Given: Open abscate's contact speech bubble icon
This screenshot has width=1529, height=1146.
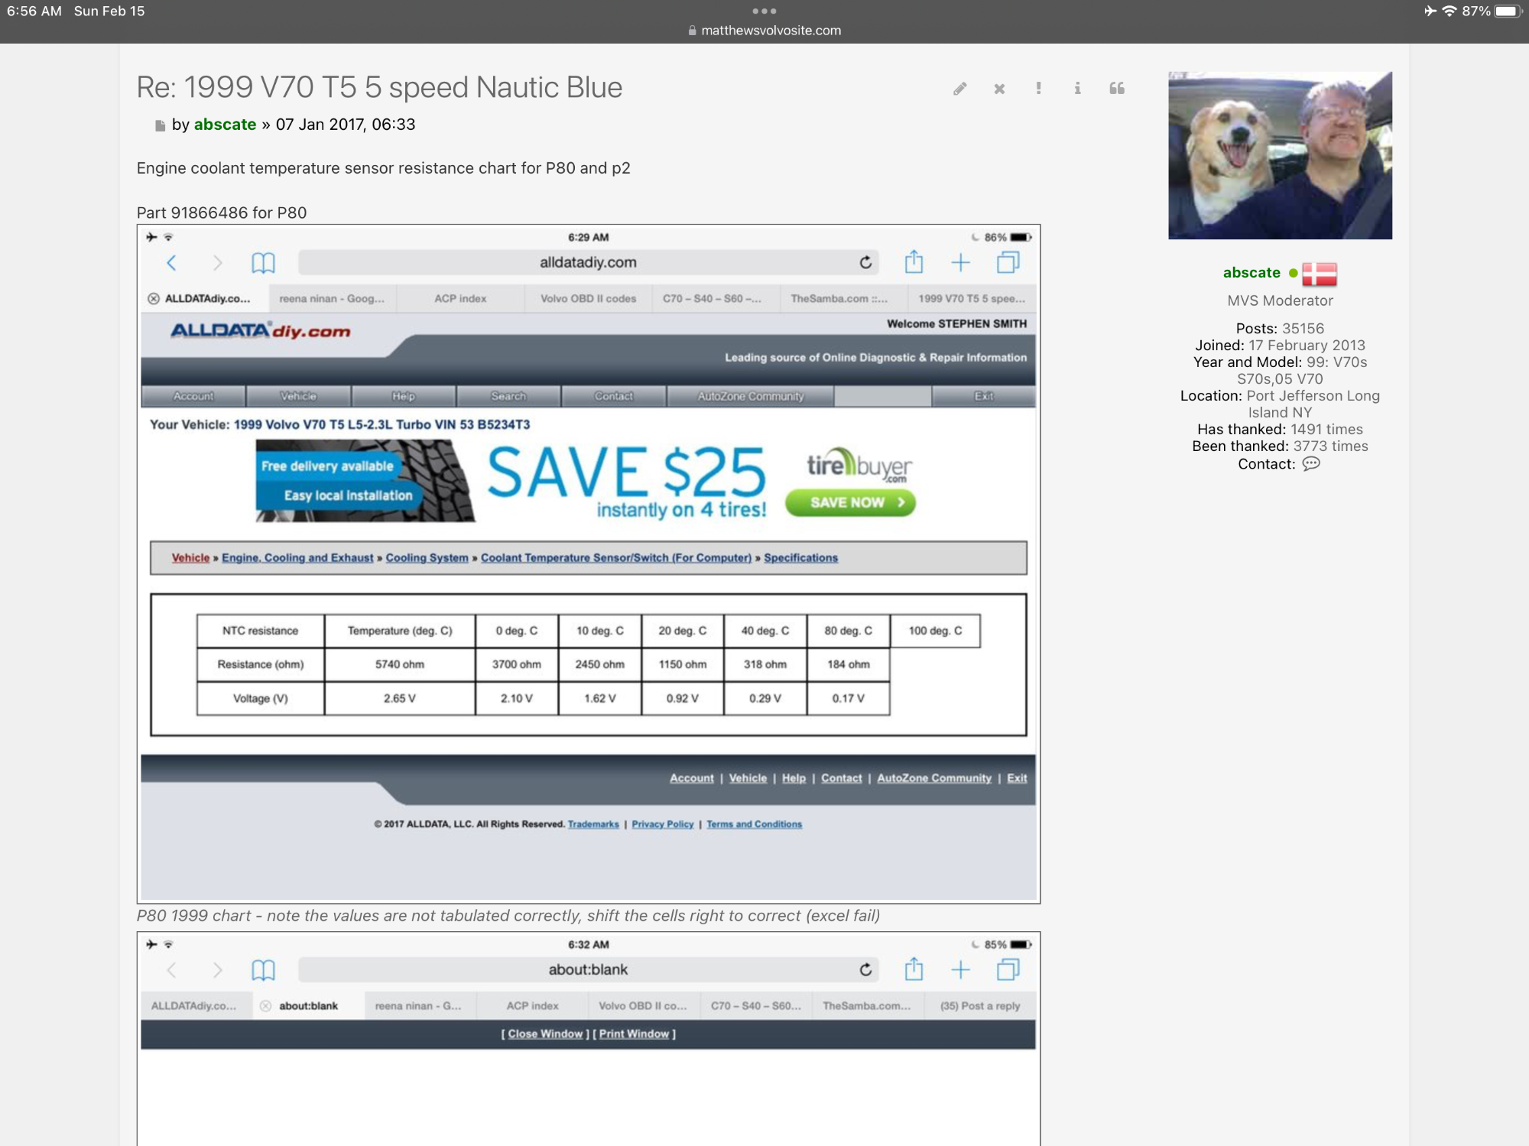Looking at the screenshot, I should (1311, 464).
